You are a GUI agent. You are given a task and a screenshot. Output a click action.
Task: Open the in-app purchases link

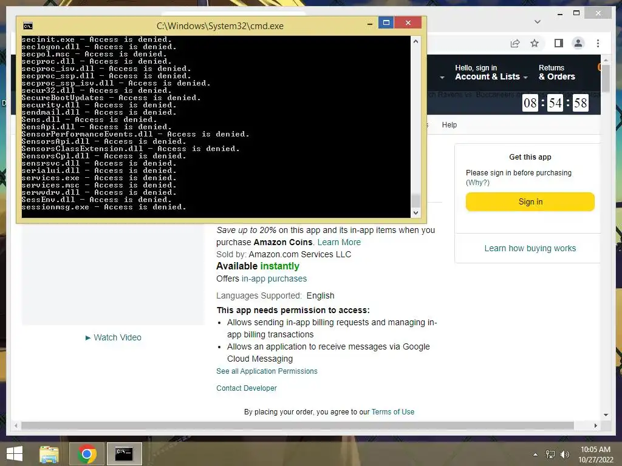tap(274, 279)
